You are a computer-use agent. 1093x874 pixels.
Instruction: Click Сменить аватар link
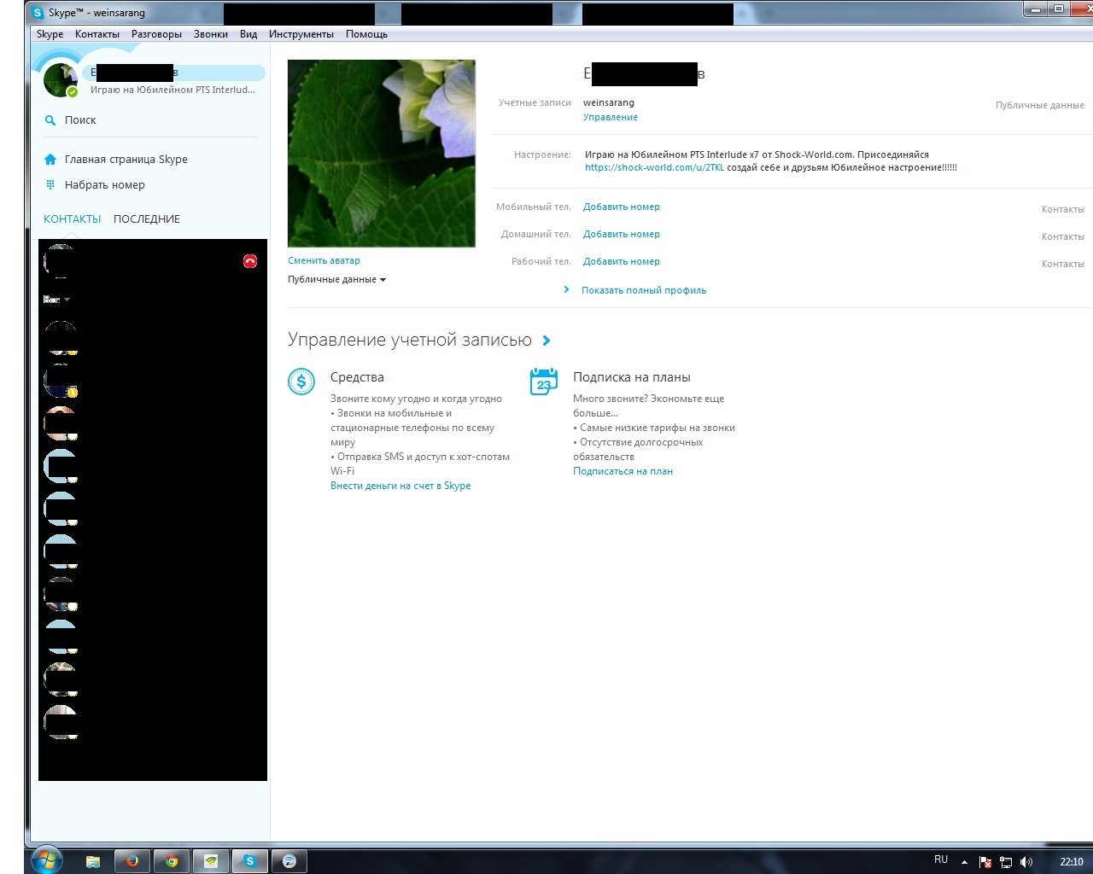point(324,260)
